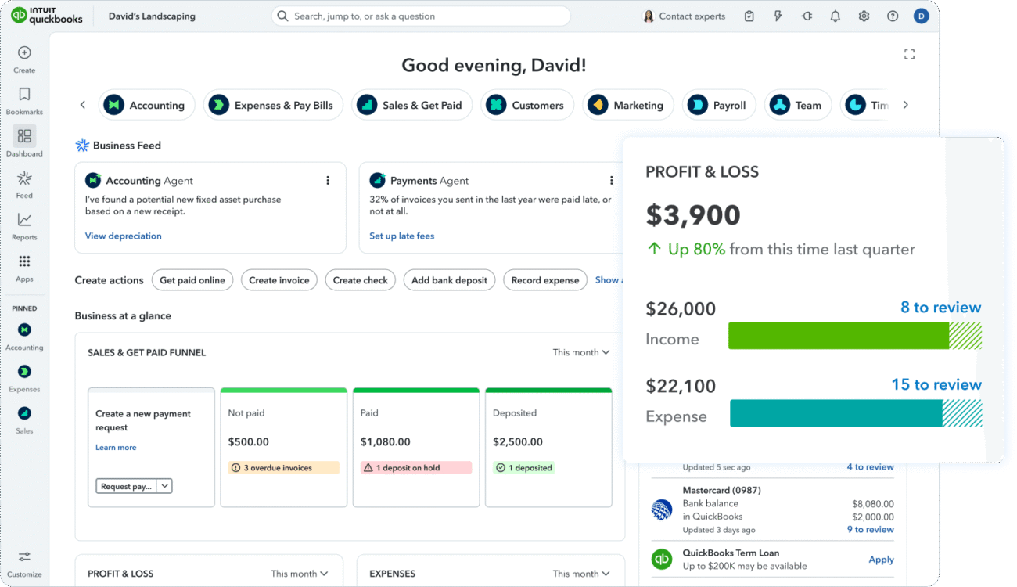Expand the Profit & Loss This month dropdown
The image size is (1017, 587).
[x=299, y=574]
